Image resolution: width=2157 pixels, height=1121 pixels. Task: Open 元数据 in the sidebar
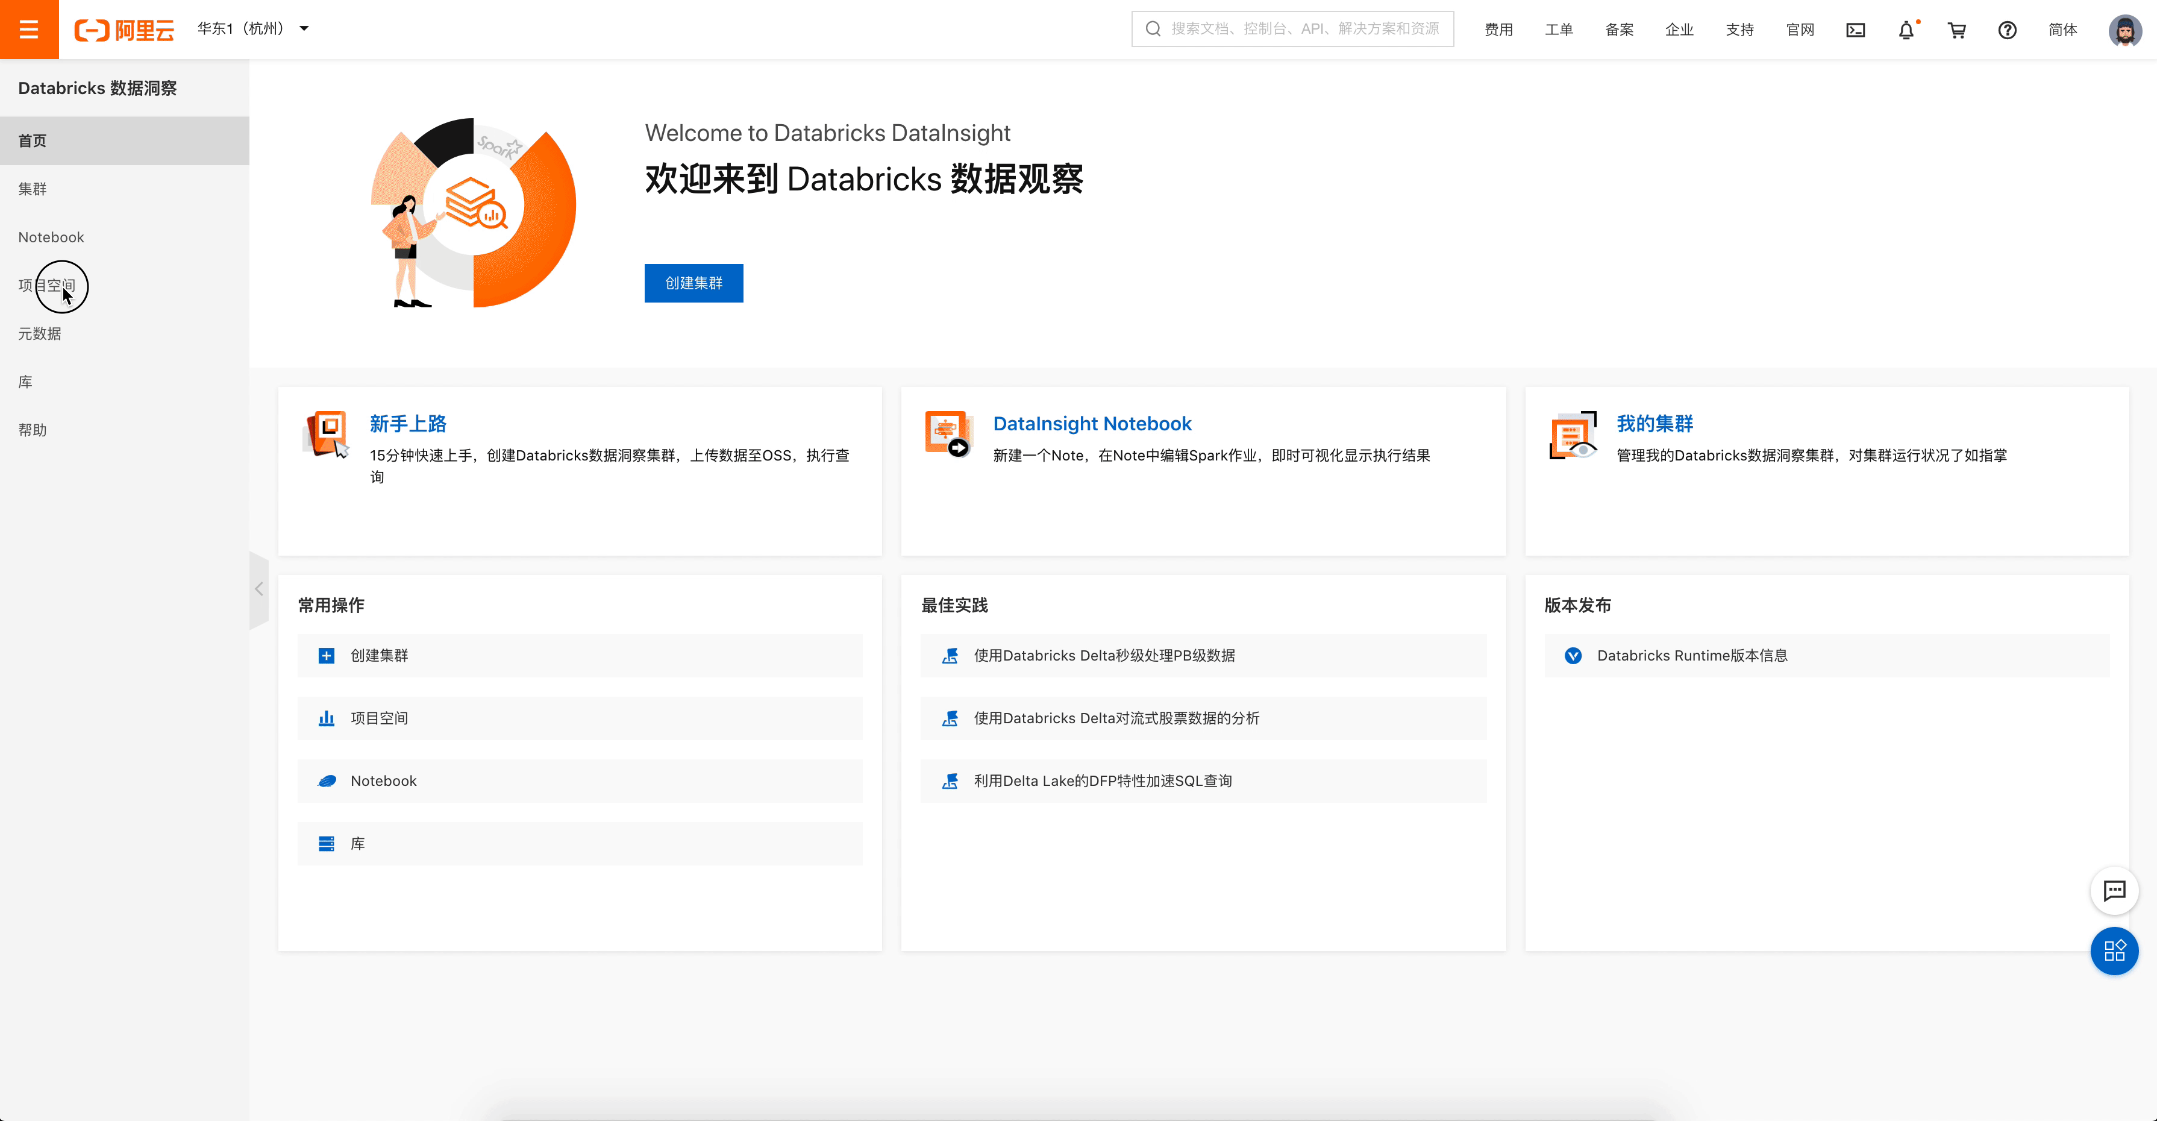[x=125, y=333]
